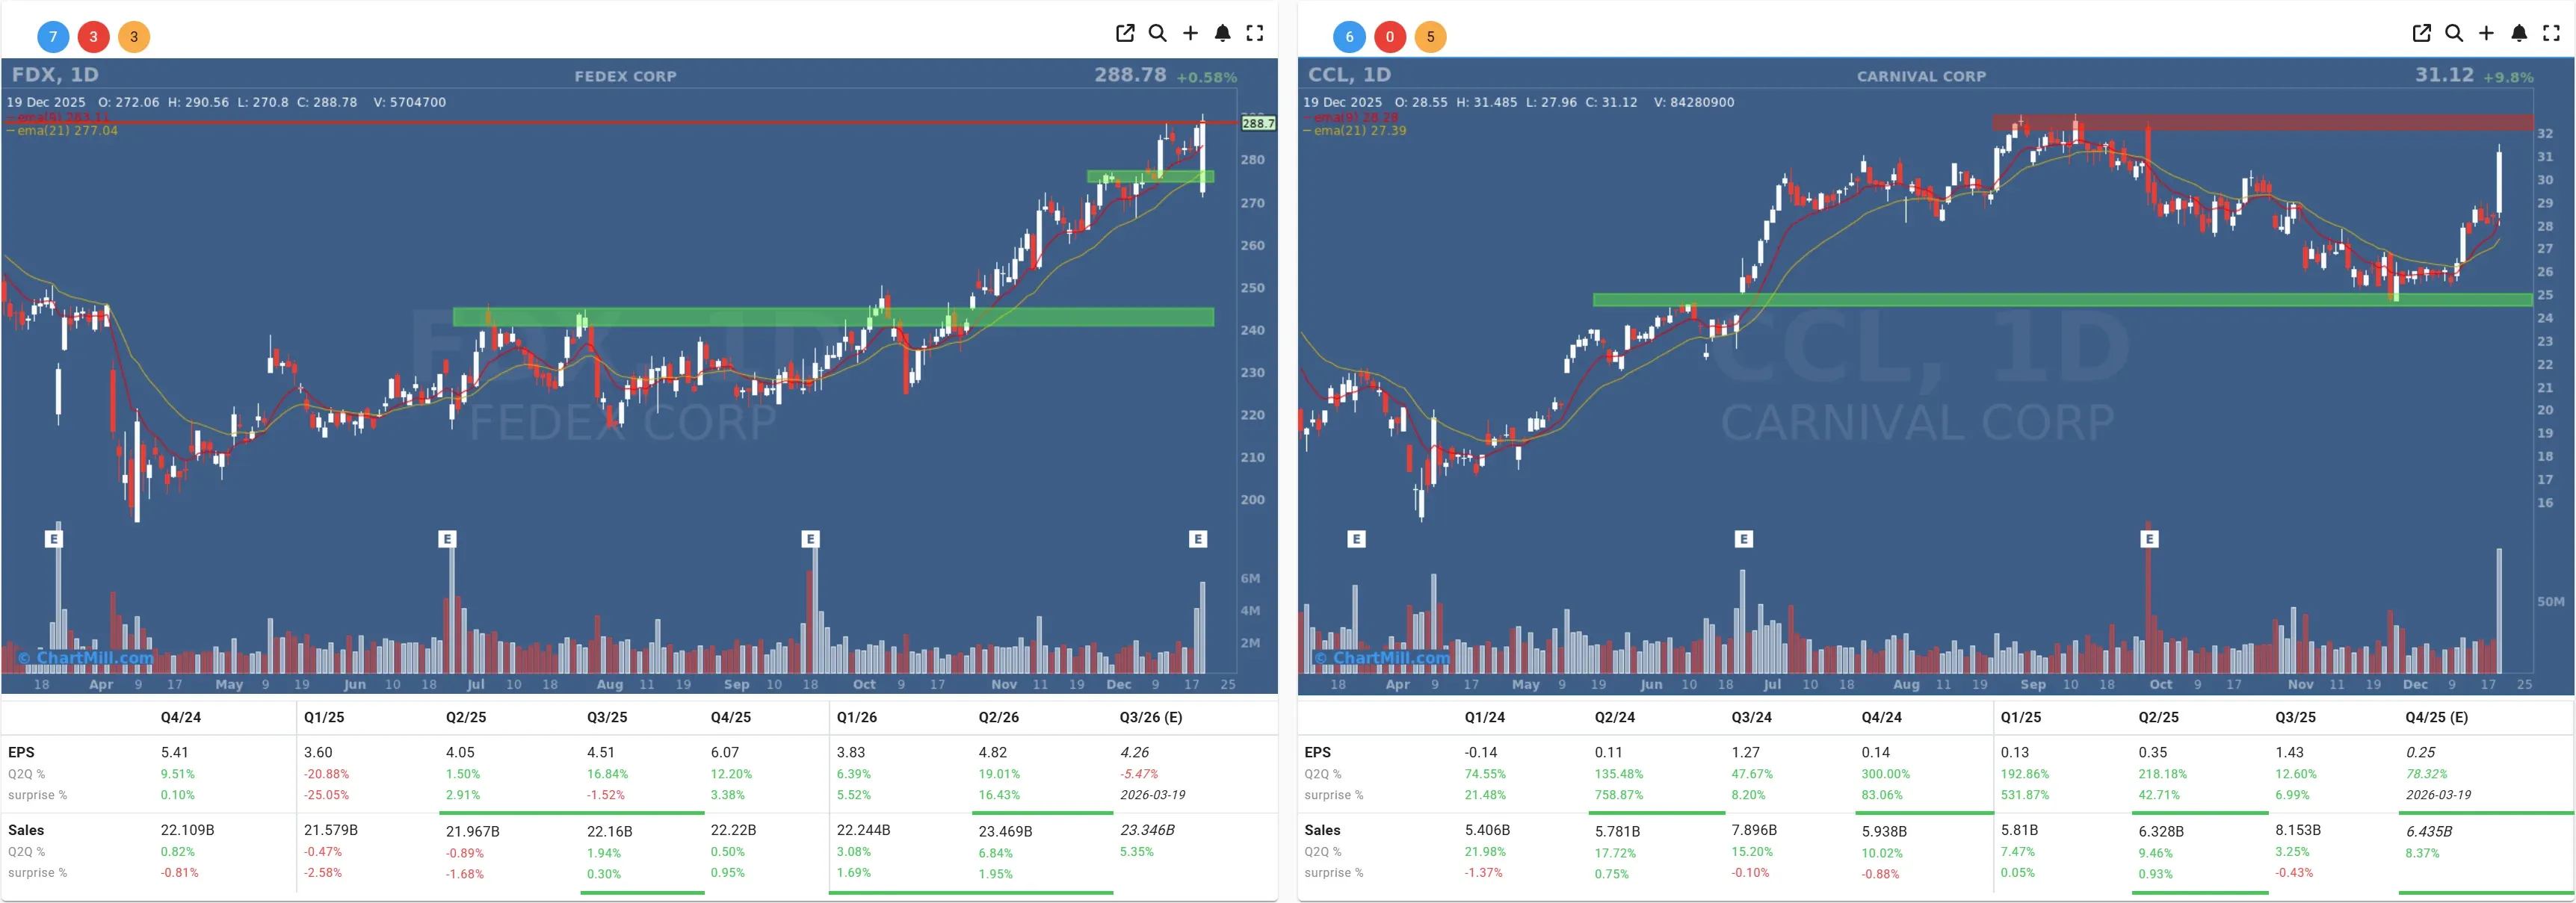Click the E earnings marker on the FDX chart
This screenshot has height=903, width=2576.
[x=52, y=539]
